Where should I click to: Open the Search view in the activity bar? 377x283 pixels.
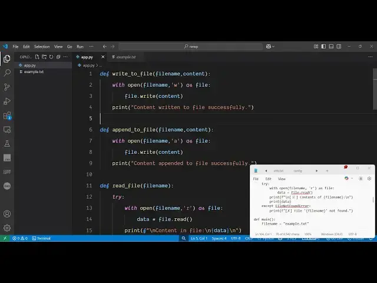click(x=7, y=73)
